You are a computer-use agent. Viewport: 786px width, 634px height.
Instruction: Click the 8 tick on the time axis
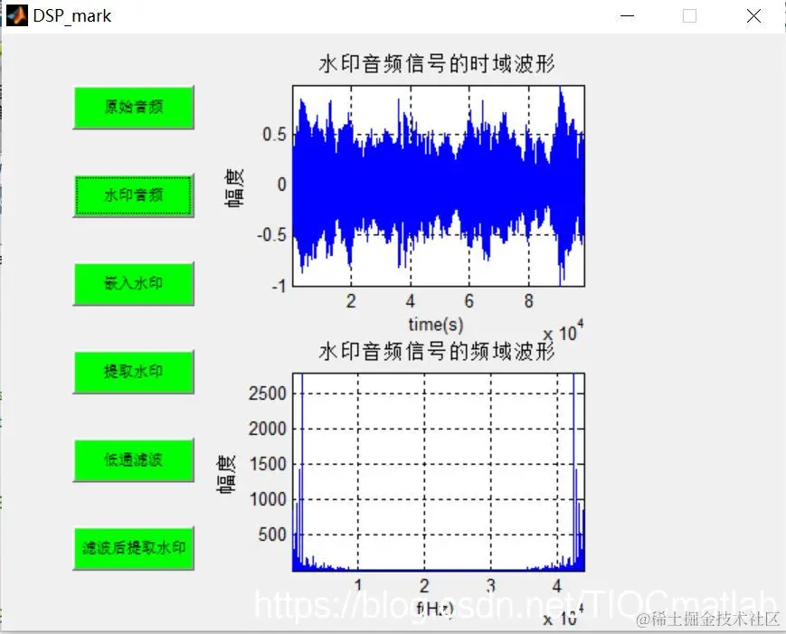(x=529, y=300)
